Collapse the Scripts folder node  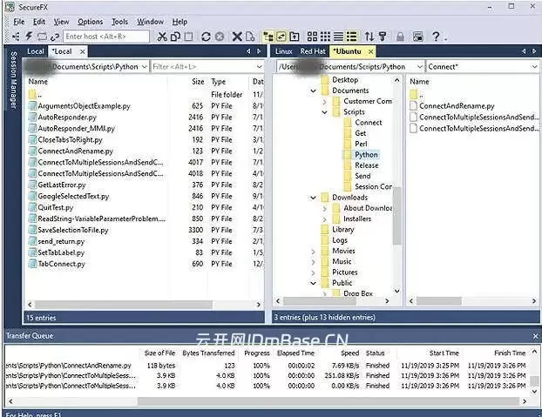point(324,112)
